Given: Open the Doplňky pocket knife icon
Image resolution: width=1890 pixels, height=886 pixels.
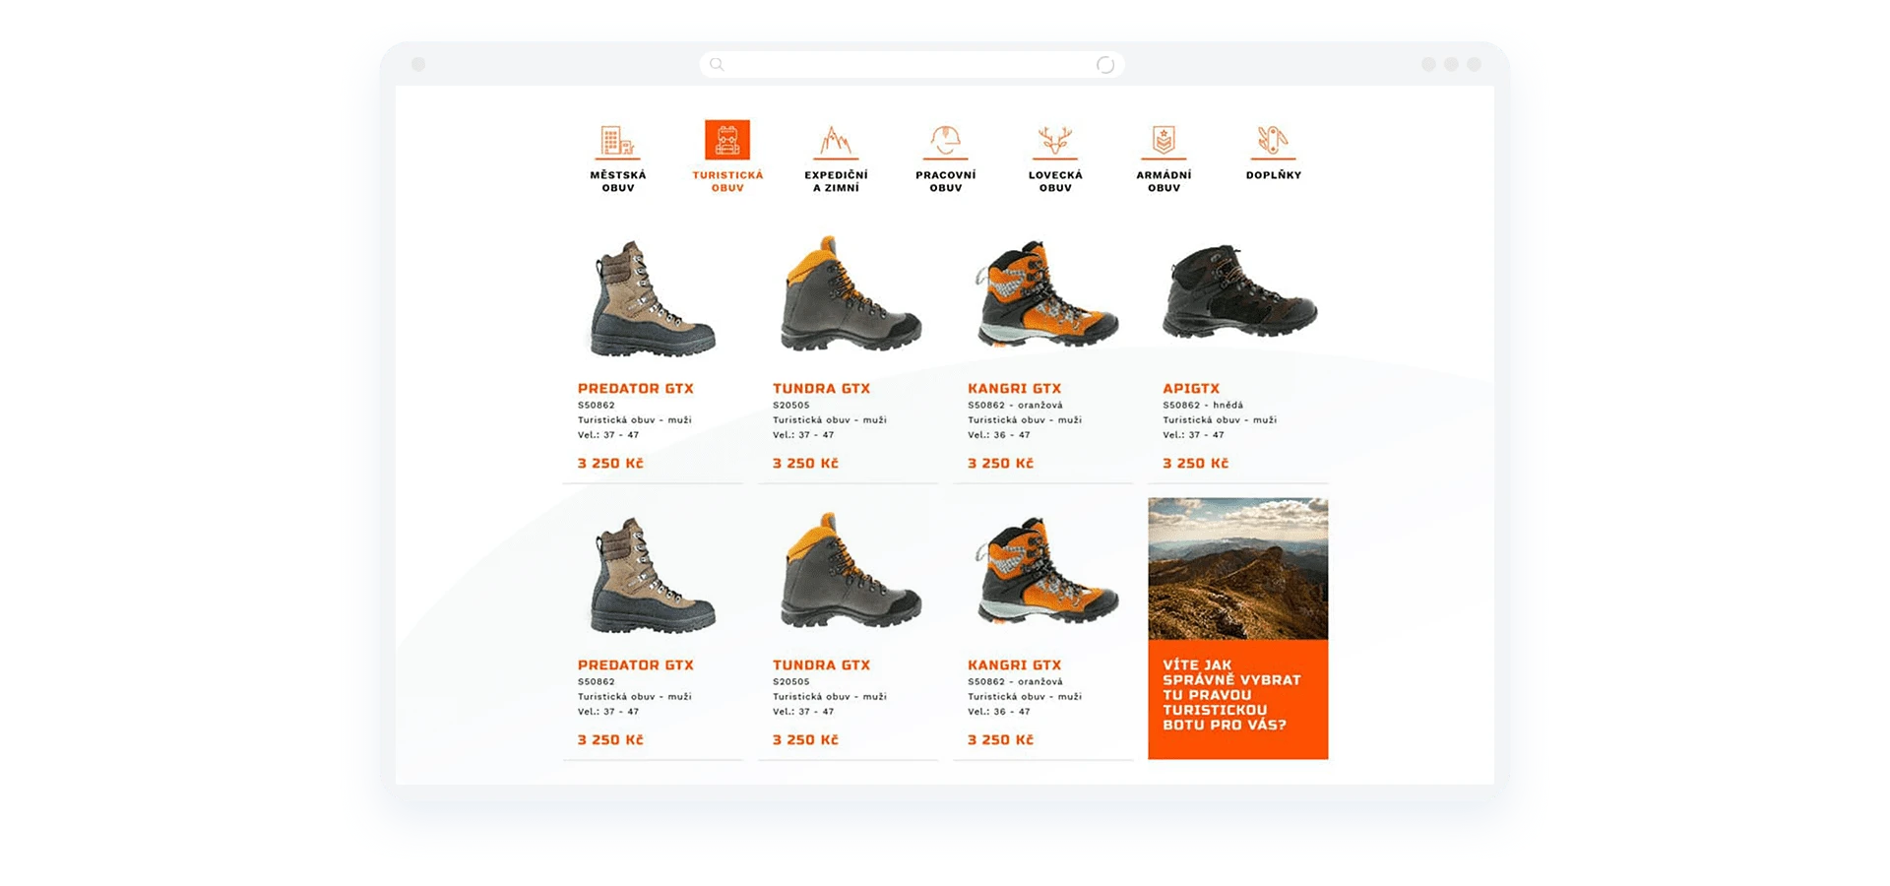Looking at the screenshot, I should pyautogui.click(x=1273, y=141).
